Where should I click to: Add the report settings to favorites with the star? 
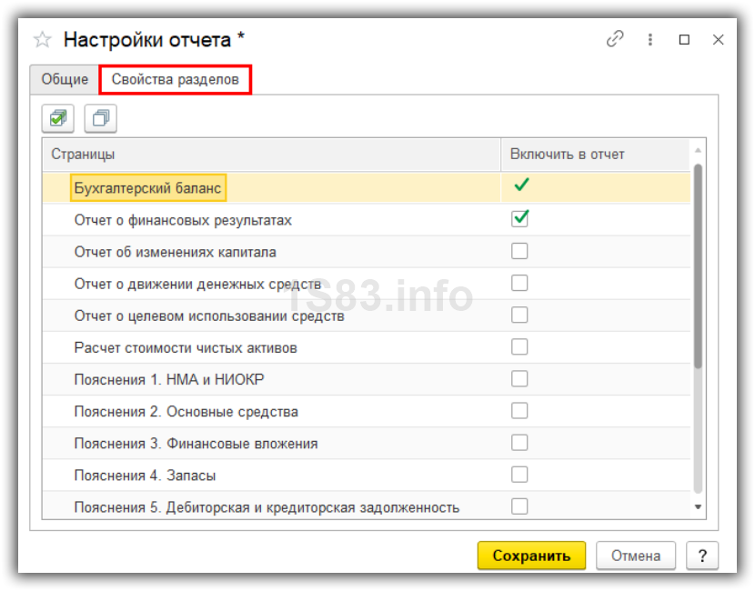point(43,39)
